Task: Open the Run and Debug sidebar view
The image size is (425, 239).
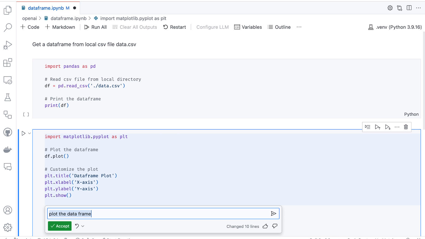Action: pyautogui.click(x=8, y=44)
